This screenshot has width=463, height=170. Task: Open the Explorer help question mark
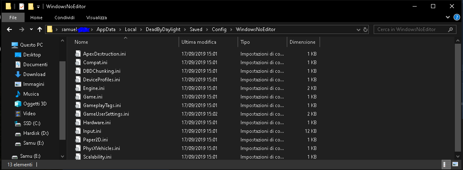click(457, 18)
